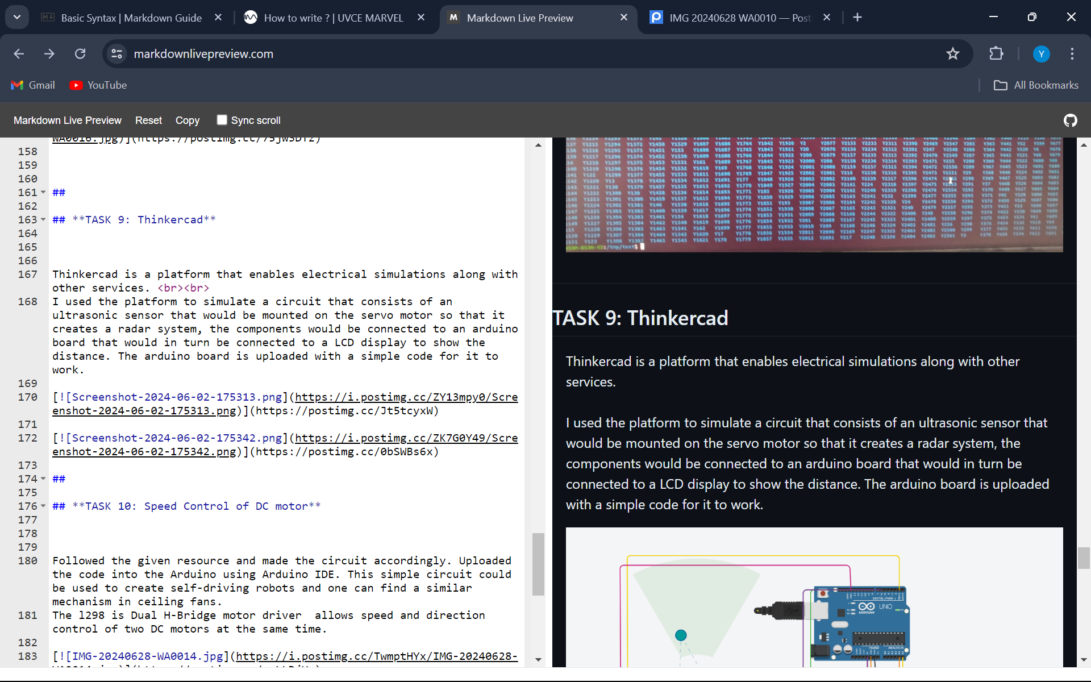
Task: Reload the current page
Action: click(x=80, y=53)
